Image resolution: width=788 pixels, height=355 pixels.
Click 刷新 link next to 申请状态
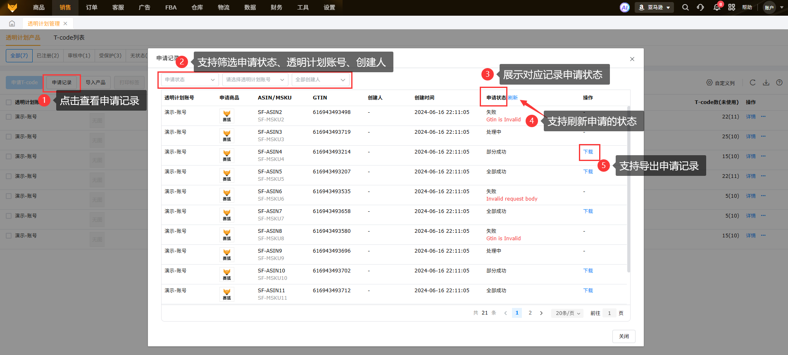coord(513,98)
